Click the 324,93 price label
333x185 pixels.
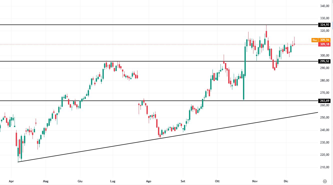[x=324, y=25]
